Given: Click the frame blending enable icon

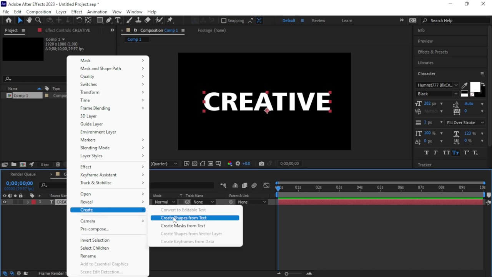Looking at the screenshot, I should [244, 185].
